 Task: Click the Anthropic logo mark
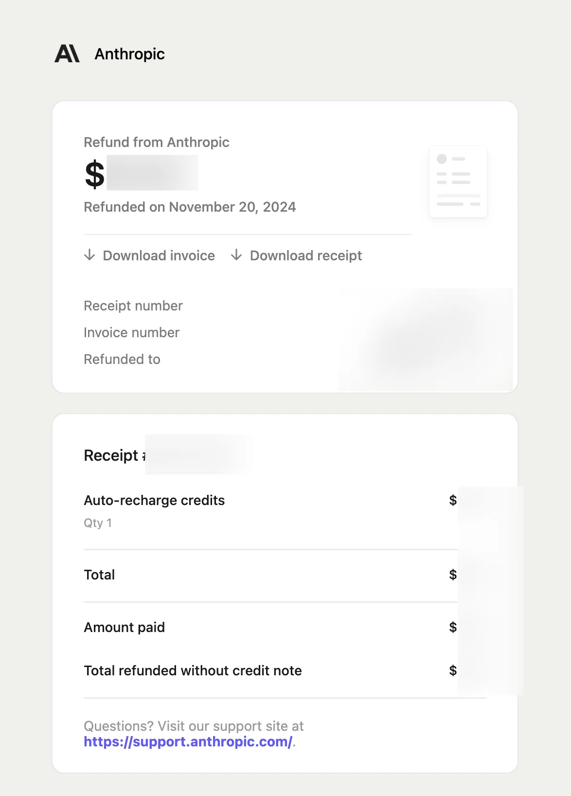click(x=67, y=54)
